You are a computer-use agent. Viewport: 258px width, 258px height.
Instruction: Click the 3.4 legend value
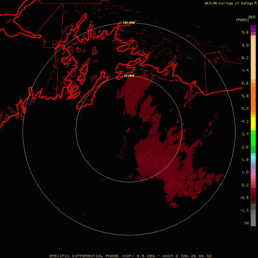point(245,134)
